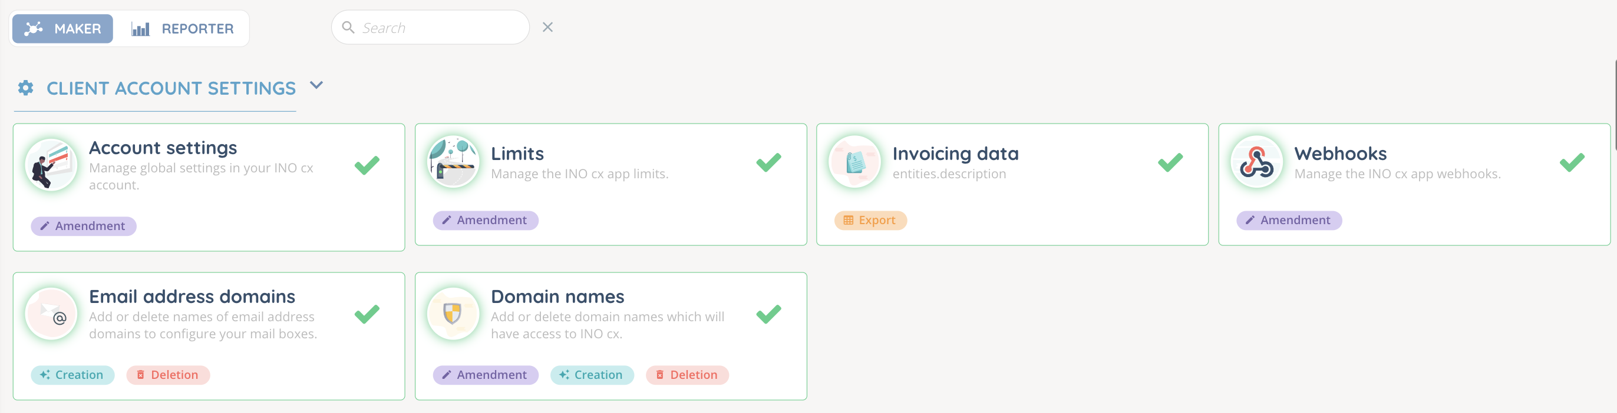The height and width of the screenshot is (413, 1617).
Task: Click the Deletion tag under Email address domains
Action: pos(167,375)
